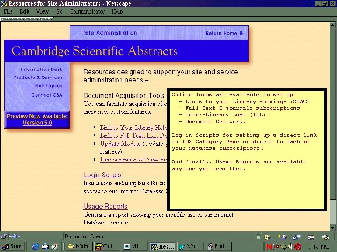The height and width of the screenshot is (252, 337).
Task: Open Products & Services in sidebar
Action: [x=38, y=77]
